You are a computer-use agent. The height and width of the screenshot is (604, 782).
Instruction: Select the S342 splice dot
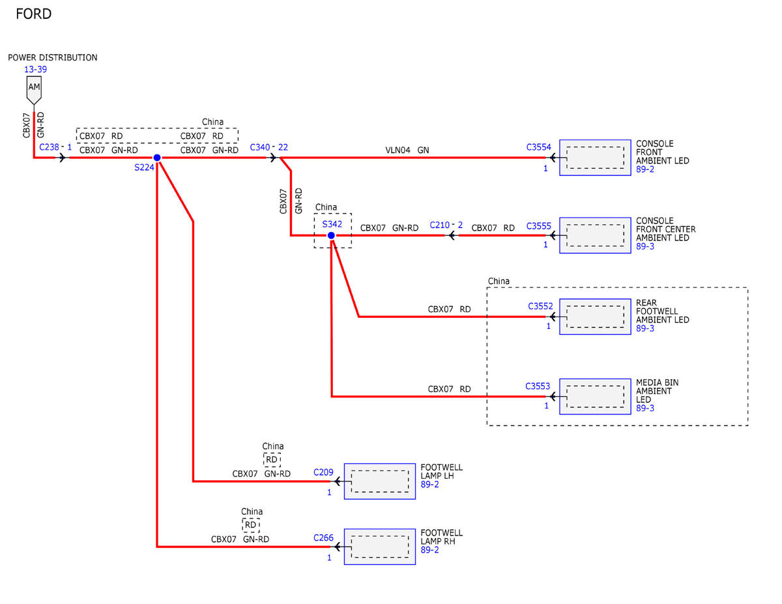tap(331, 235)
